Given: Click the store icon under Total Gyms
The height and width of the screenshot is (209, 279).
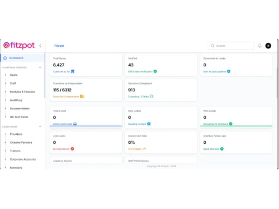Looking at the screenshot, I should tap(73, 71).
